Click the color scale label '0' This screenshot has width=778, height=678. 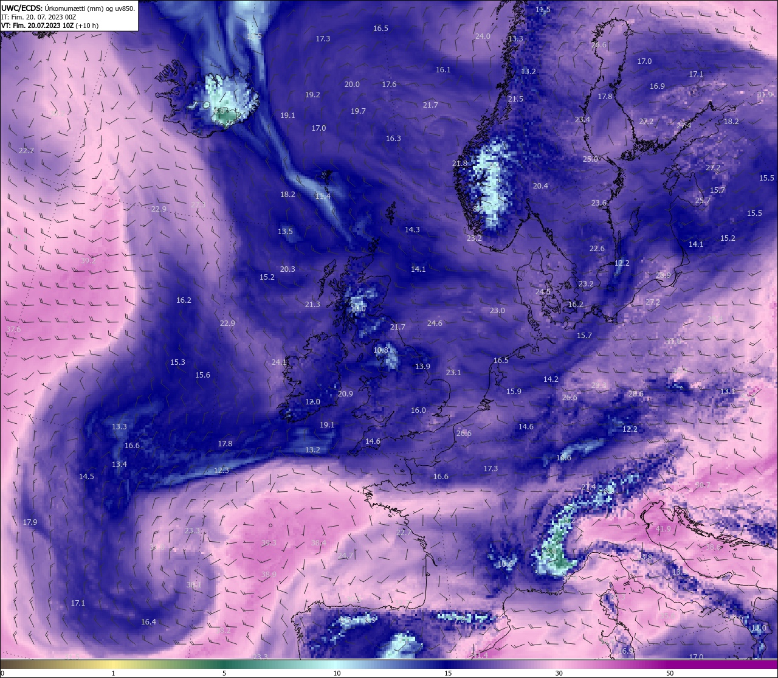[x=2, y=673]
